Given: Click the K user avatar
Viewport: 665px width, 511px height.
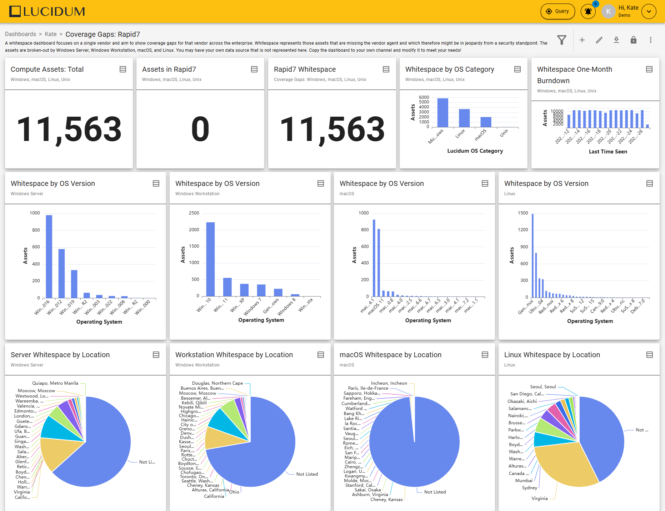Looking at the screenshot, I should tap(609, 11).
